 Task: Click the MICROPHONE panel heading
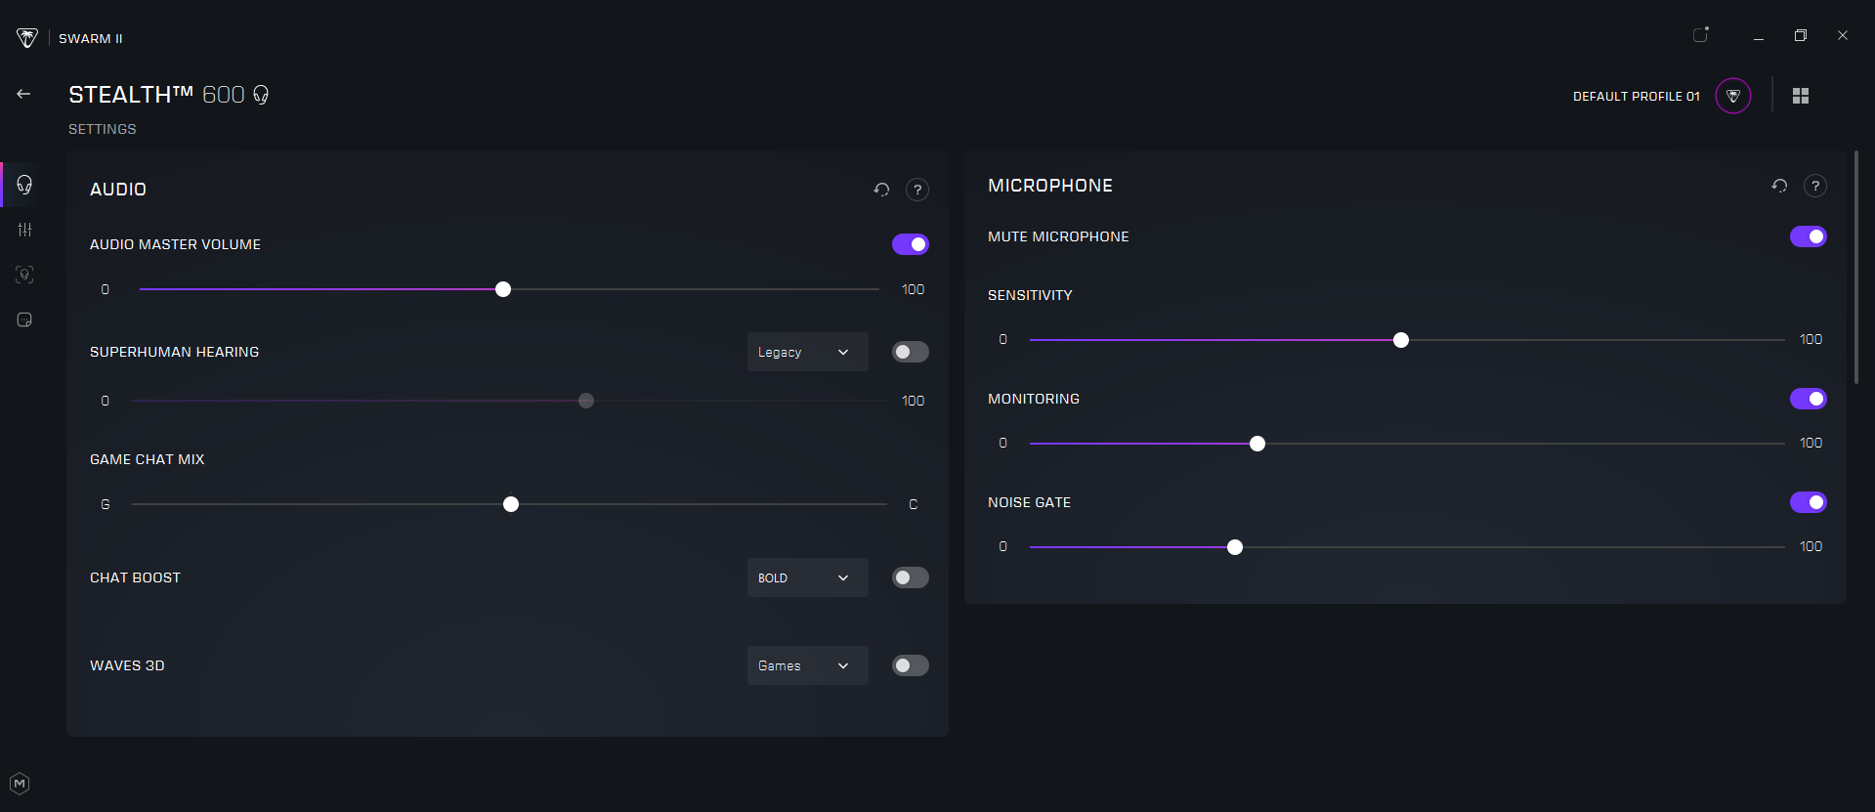(1050, 186)
